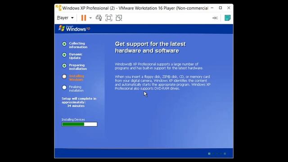This screenshot has width=288, height=162.
Task: Collapse the toolbar with double chevron
Action: click(215, 18)
